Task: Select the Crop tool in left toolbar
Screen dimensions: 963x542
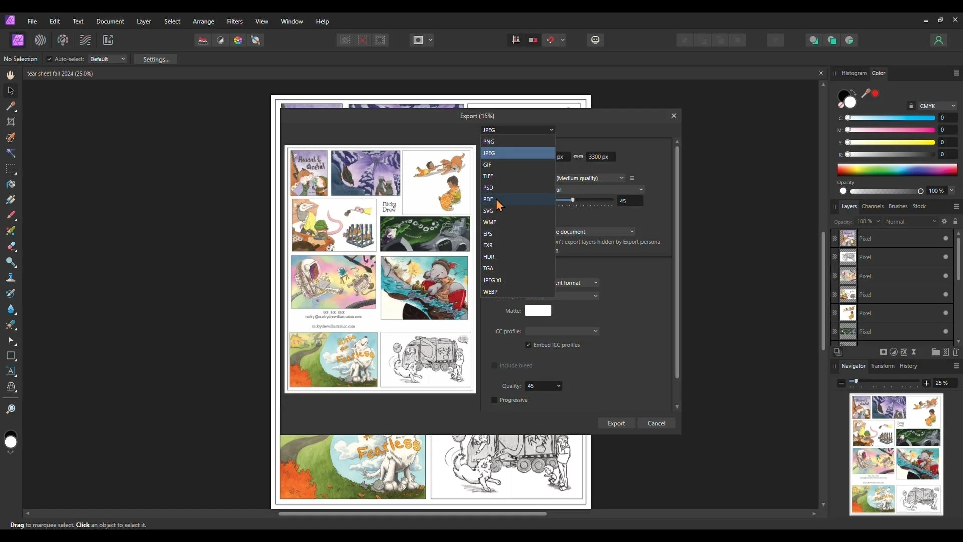Action: [11, 122]
